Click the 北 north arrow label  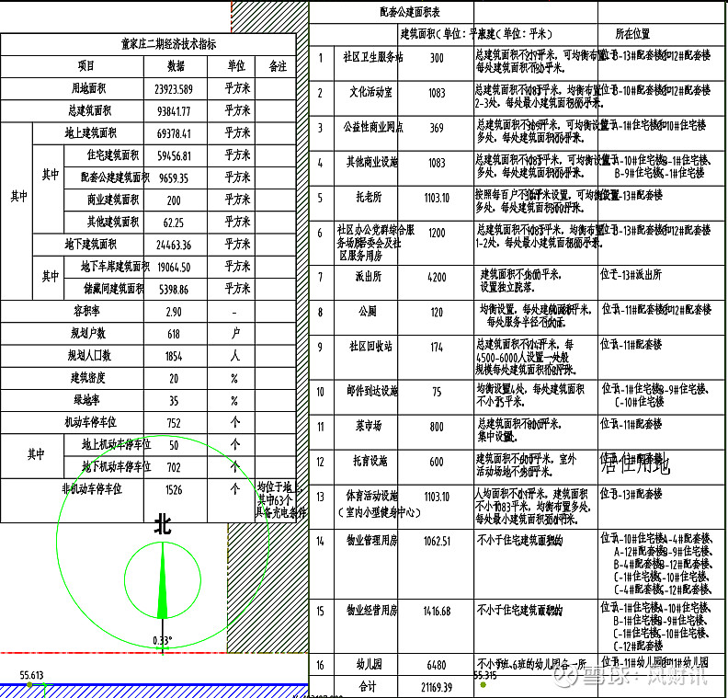(163, 525)
